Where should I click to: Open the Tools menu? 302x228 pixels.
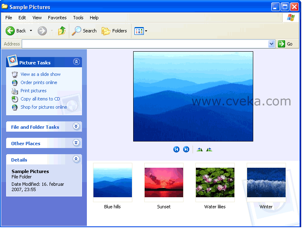click(78, 18)
